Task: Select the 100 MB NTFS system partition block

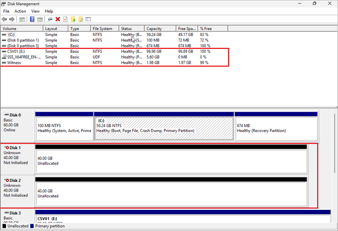Action: pos(64,126)
